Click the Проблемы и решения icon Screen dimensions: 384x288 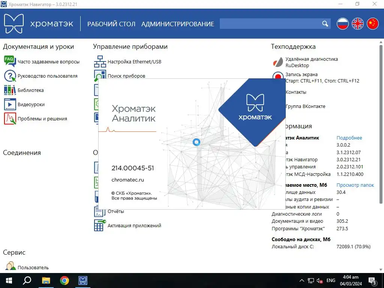click(x=10, y=118)
